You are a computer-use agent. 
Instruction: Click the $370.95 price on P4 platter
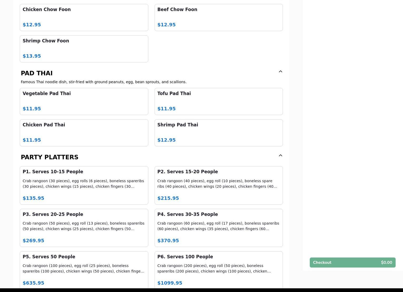click(168, 240)
